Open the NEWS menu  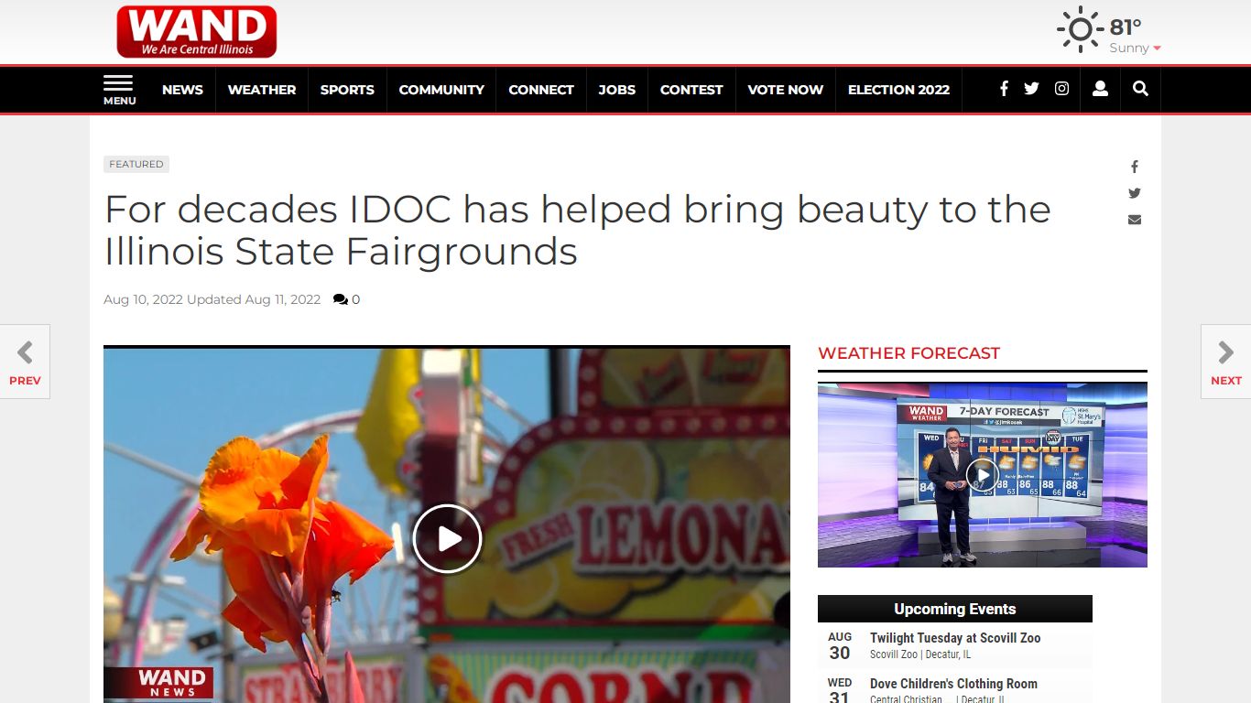pyautogui.click(x=182, y=90)
